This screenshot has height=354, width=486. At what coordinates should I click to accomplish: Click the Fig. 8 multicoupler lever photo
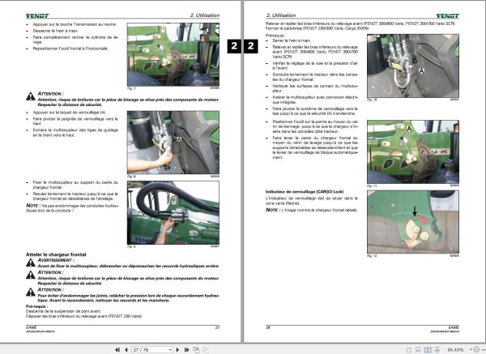coord(173,143)
